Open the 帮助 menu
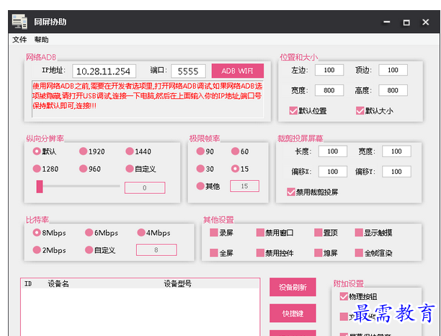 coord(41,40)
